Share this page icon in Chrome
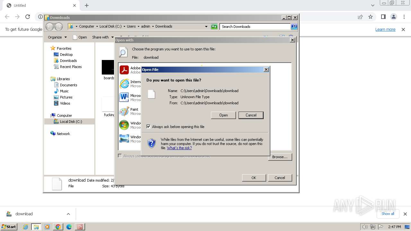411x231 pixels. point(360,17)
